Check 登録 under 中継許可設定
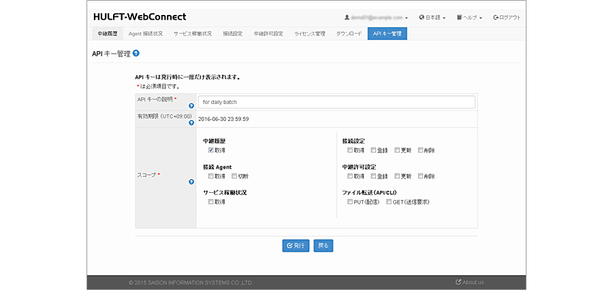Viewport: 613px width, 290px height. point(373,176)
